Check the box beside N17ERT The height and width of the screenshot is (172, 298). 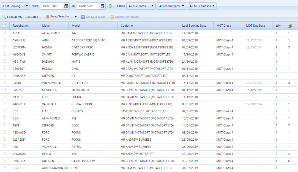coord(4,97)
